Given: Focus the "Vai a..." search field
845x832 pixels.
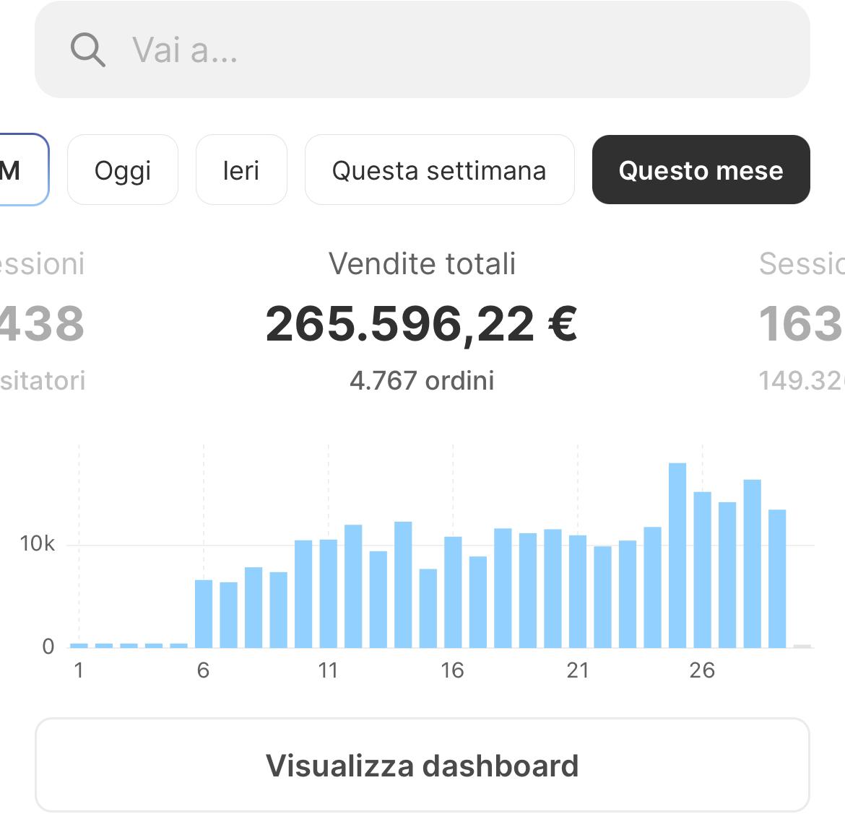Looking at the screenshot, I should [433, 50].
